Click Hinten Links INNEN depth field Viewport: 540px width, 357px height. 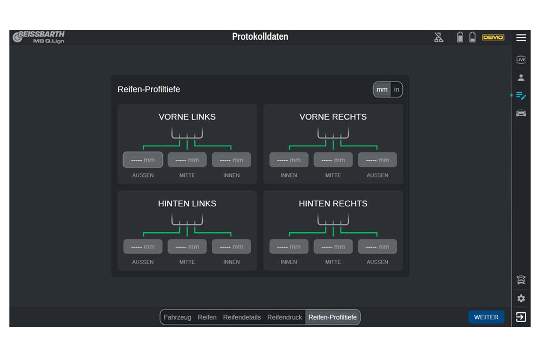pos(231,247)
